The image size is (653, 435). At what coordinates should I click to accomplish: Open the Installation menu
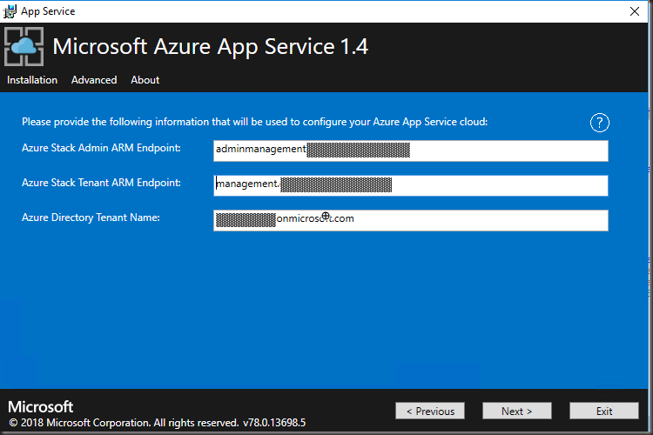(32, 80)
